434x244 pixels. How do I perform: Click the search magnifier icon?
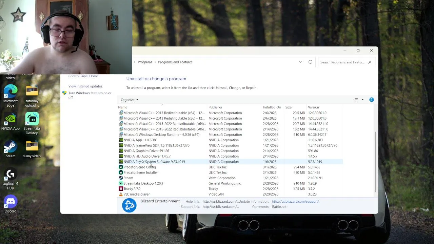(369, 62)
